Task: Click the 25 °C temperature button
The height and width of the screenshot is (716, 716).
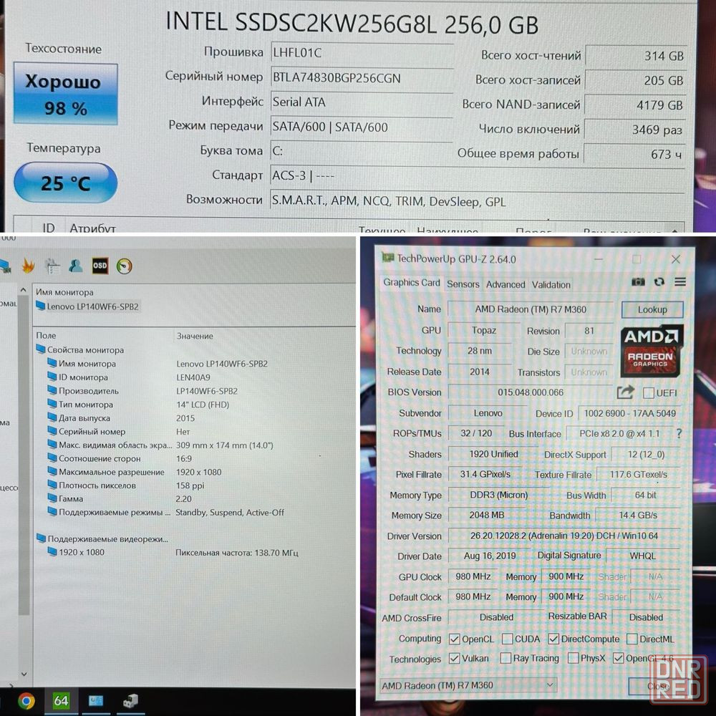Action: click(x=66, y=183)
